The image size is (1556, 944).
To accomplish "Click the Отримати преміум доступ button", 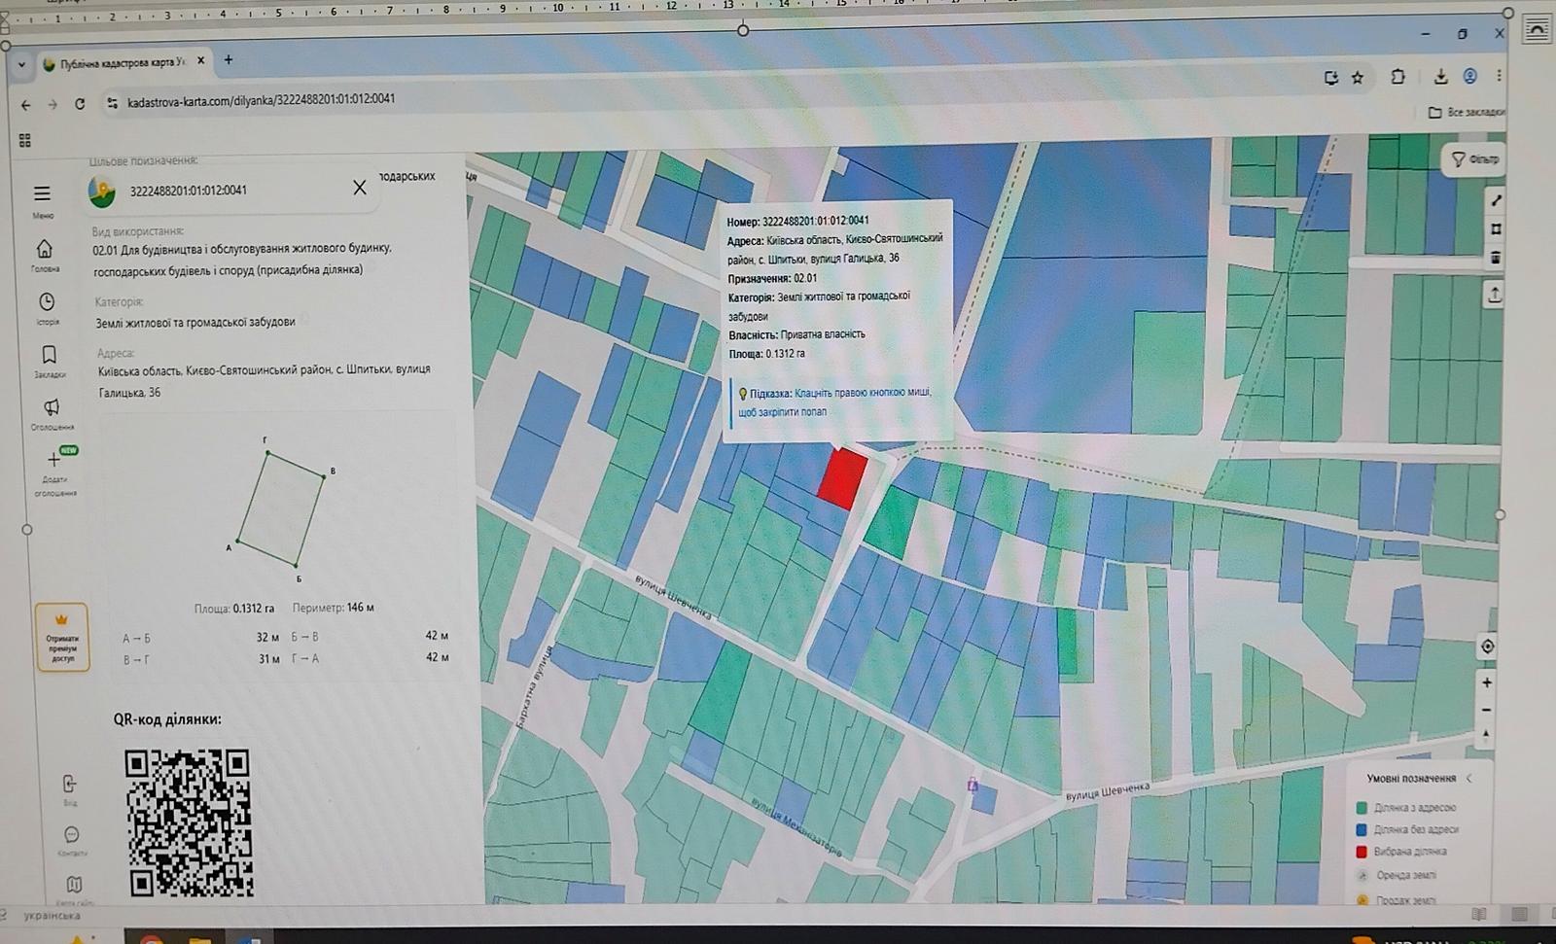I will point(62,638).
